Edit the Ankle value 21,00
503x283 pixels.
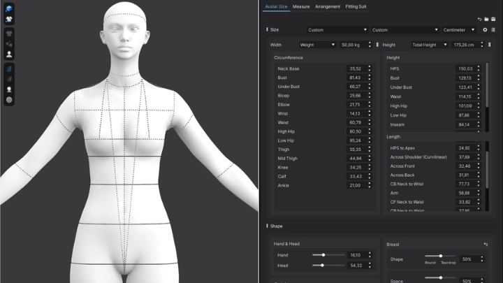pos(356,185)
